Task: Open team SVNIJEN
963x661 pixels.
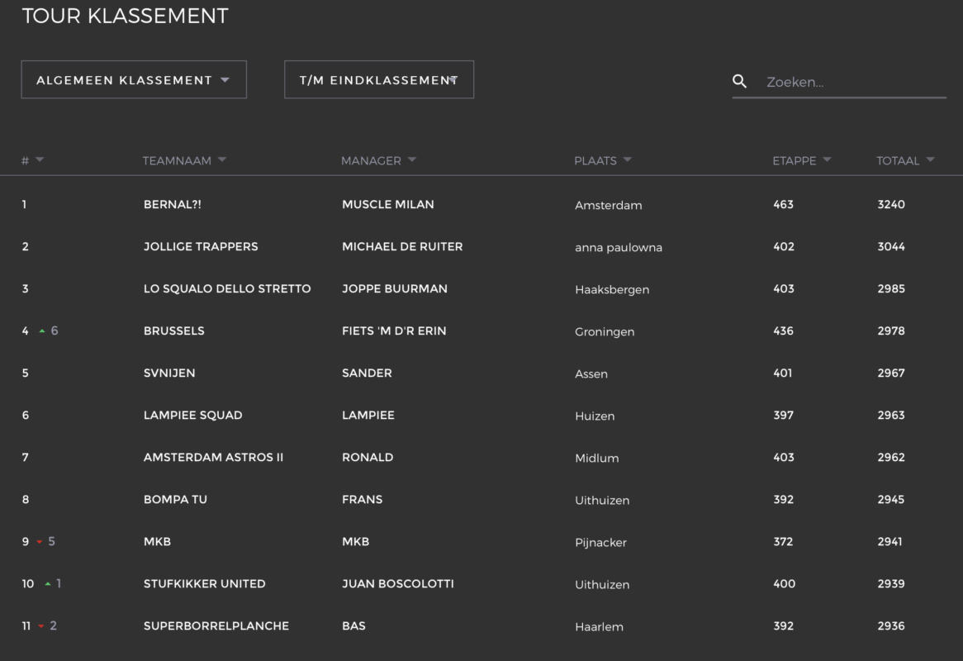Action: [169, 373]
